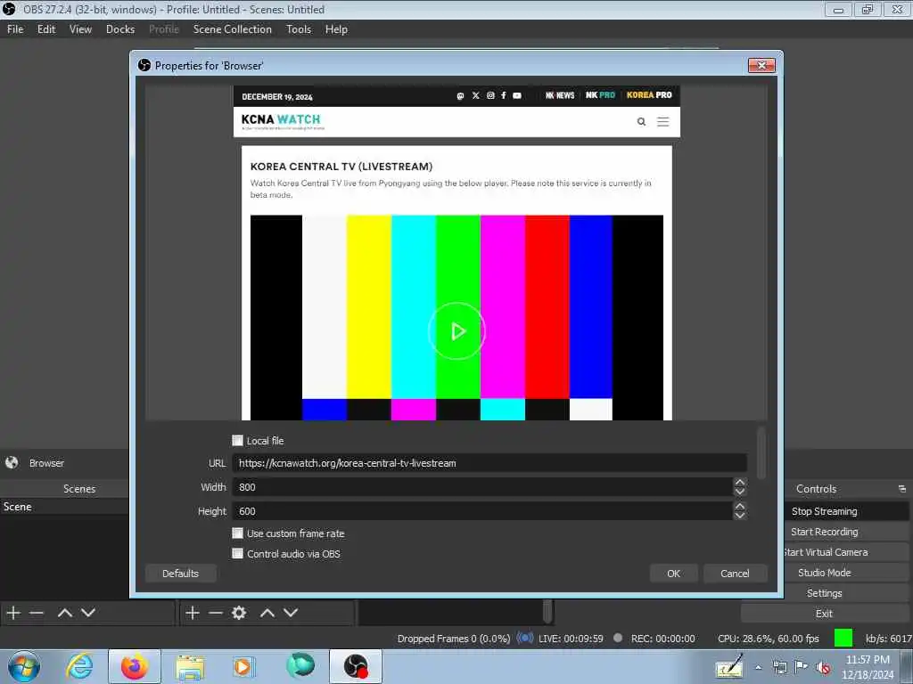The width and height of the screenshot is (913, 684).
Task: Click OK in Browser properties dialog
Action: pos(673,573)
